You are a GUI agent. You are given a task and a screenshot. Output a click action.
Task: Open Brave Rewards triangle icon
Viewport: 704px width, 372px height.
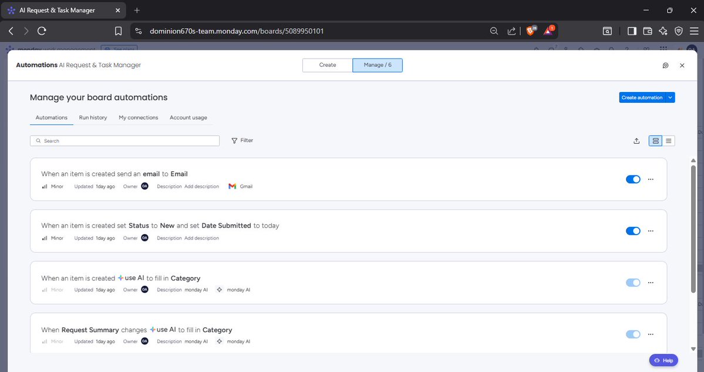click(548, 31)
